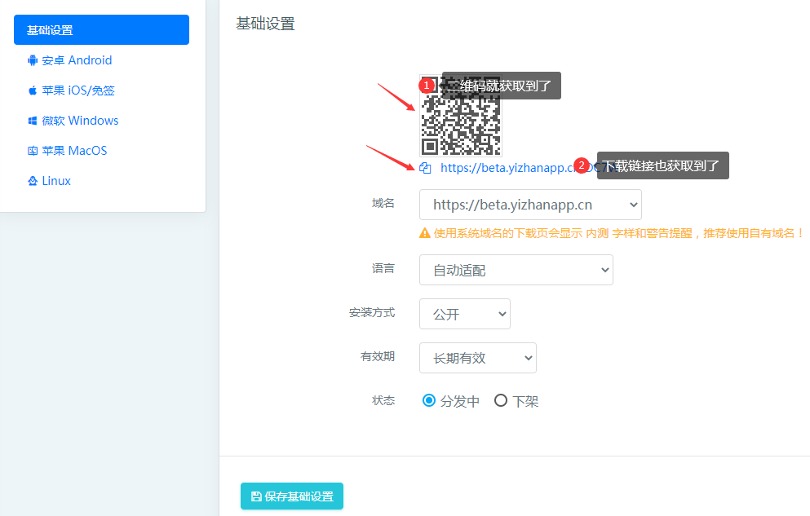Copy the download link with the copy icon
The image size is (810, 516).
point(425,168)
